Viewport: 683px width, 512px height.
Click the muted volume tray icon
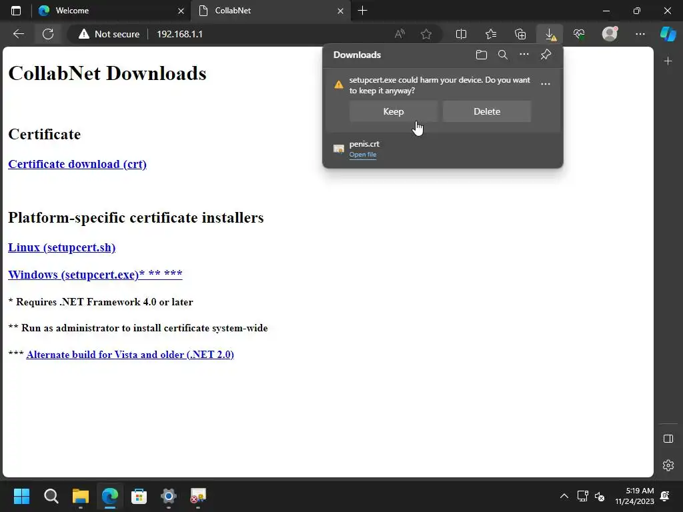[x=600, y=496]
